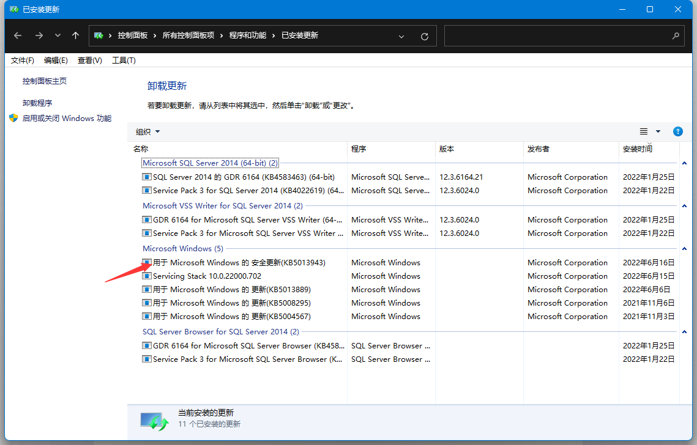Click 控制面板 in the address breadcrumb
The image size is (697, 445).
coord(132,35)
